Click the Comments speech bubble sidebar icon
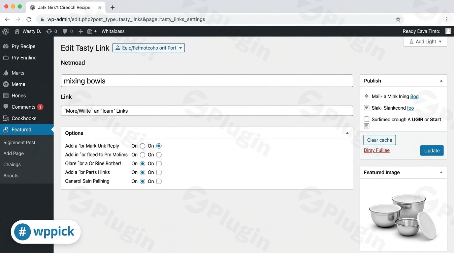Image resolution: width=454 pixels, height=253 pixels. tap(6, 107)
